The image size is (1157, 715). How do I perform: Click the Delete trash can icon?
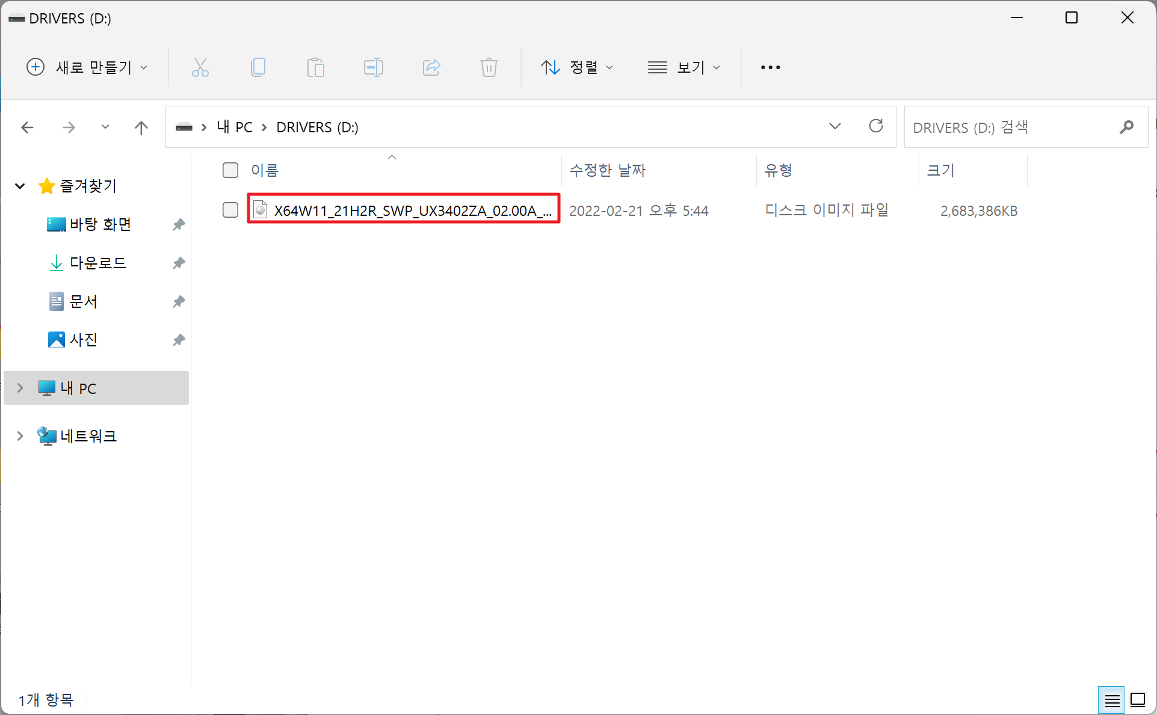point(489,67)
